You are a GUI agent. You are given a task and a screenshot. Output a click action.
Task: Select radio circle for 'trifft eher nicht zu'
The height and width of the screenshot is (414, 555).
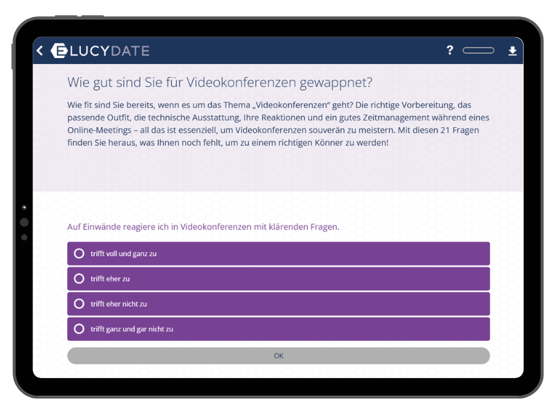point(79,304)
